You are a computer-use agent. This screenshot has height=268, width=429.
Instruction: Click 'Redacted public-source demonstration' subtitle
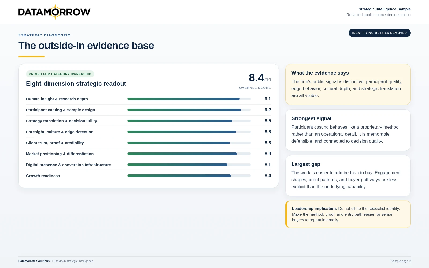[379, 15]
